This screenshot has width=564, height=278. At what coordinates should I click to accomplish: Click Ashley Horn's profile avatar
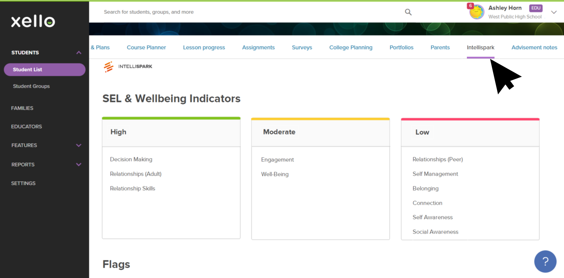pos(476,12)
